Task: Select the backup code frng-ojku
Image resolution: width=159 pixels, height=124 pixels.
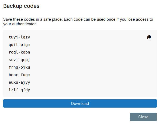Action: click(19, 67)
